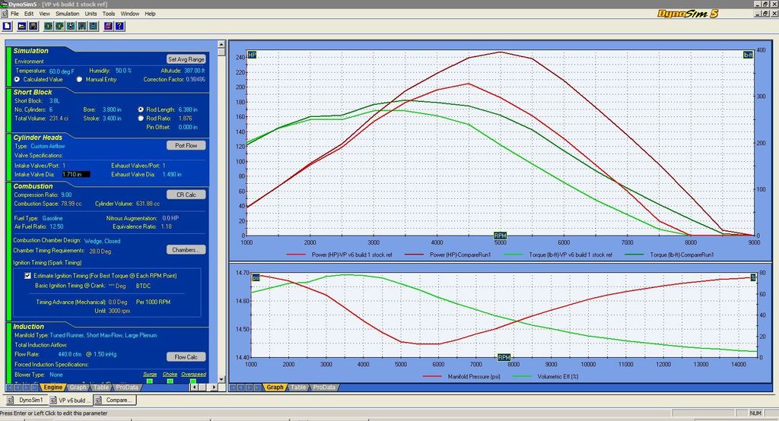Image resolution: width=779 pixels, height=421 pixels.
Task: Click the Port Flow button
Action: [x=186, y=145]
